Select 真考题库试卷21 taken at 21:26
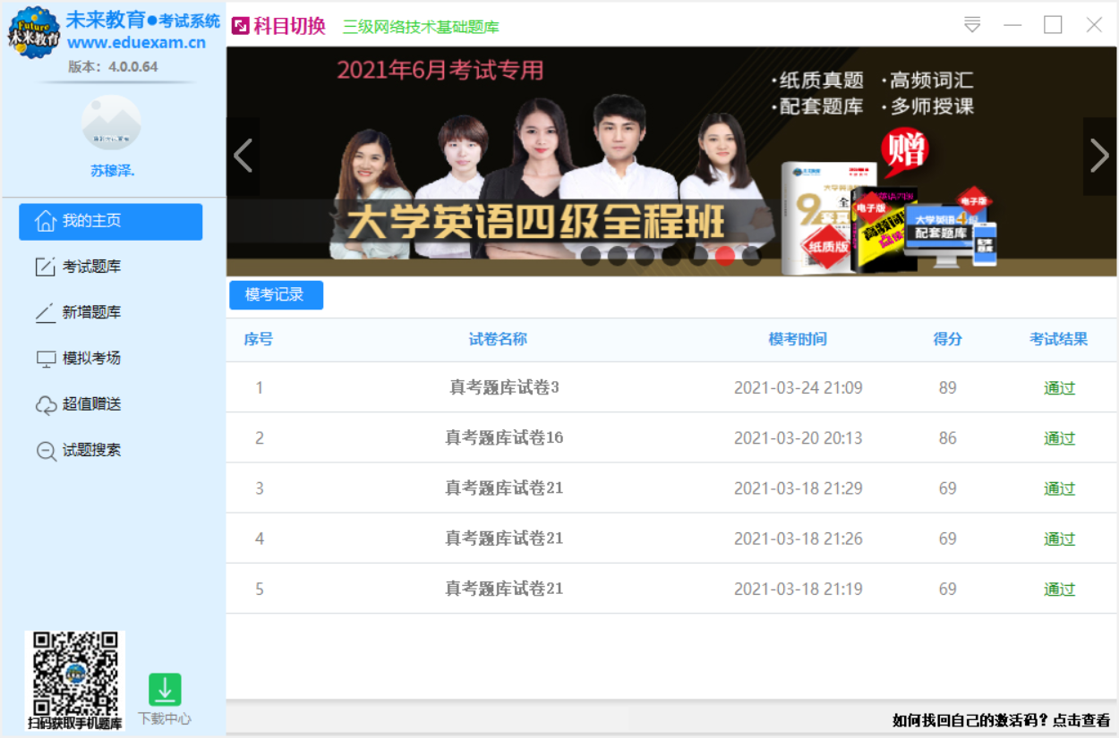The image size is (1119, 738). 671,538
